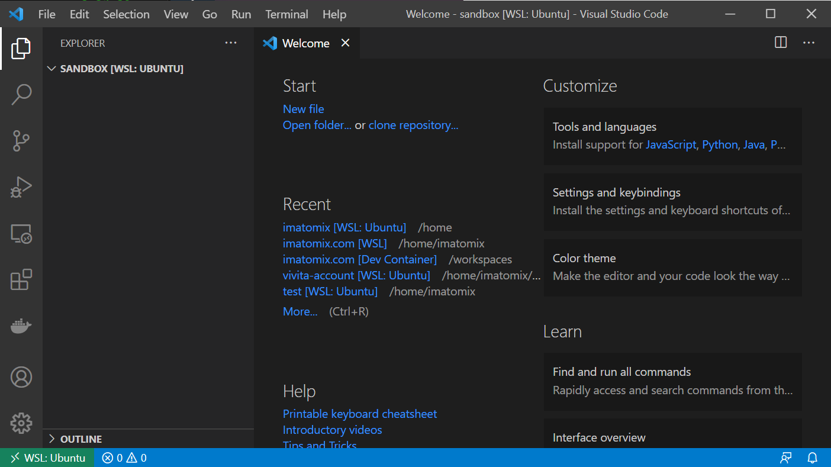
Task: Open Introductory videos link
Action: (332, 430)
